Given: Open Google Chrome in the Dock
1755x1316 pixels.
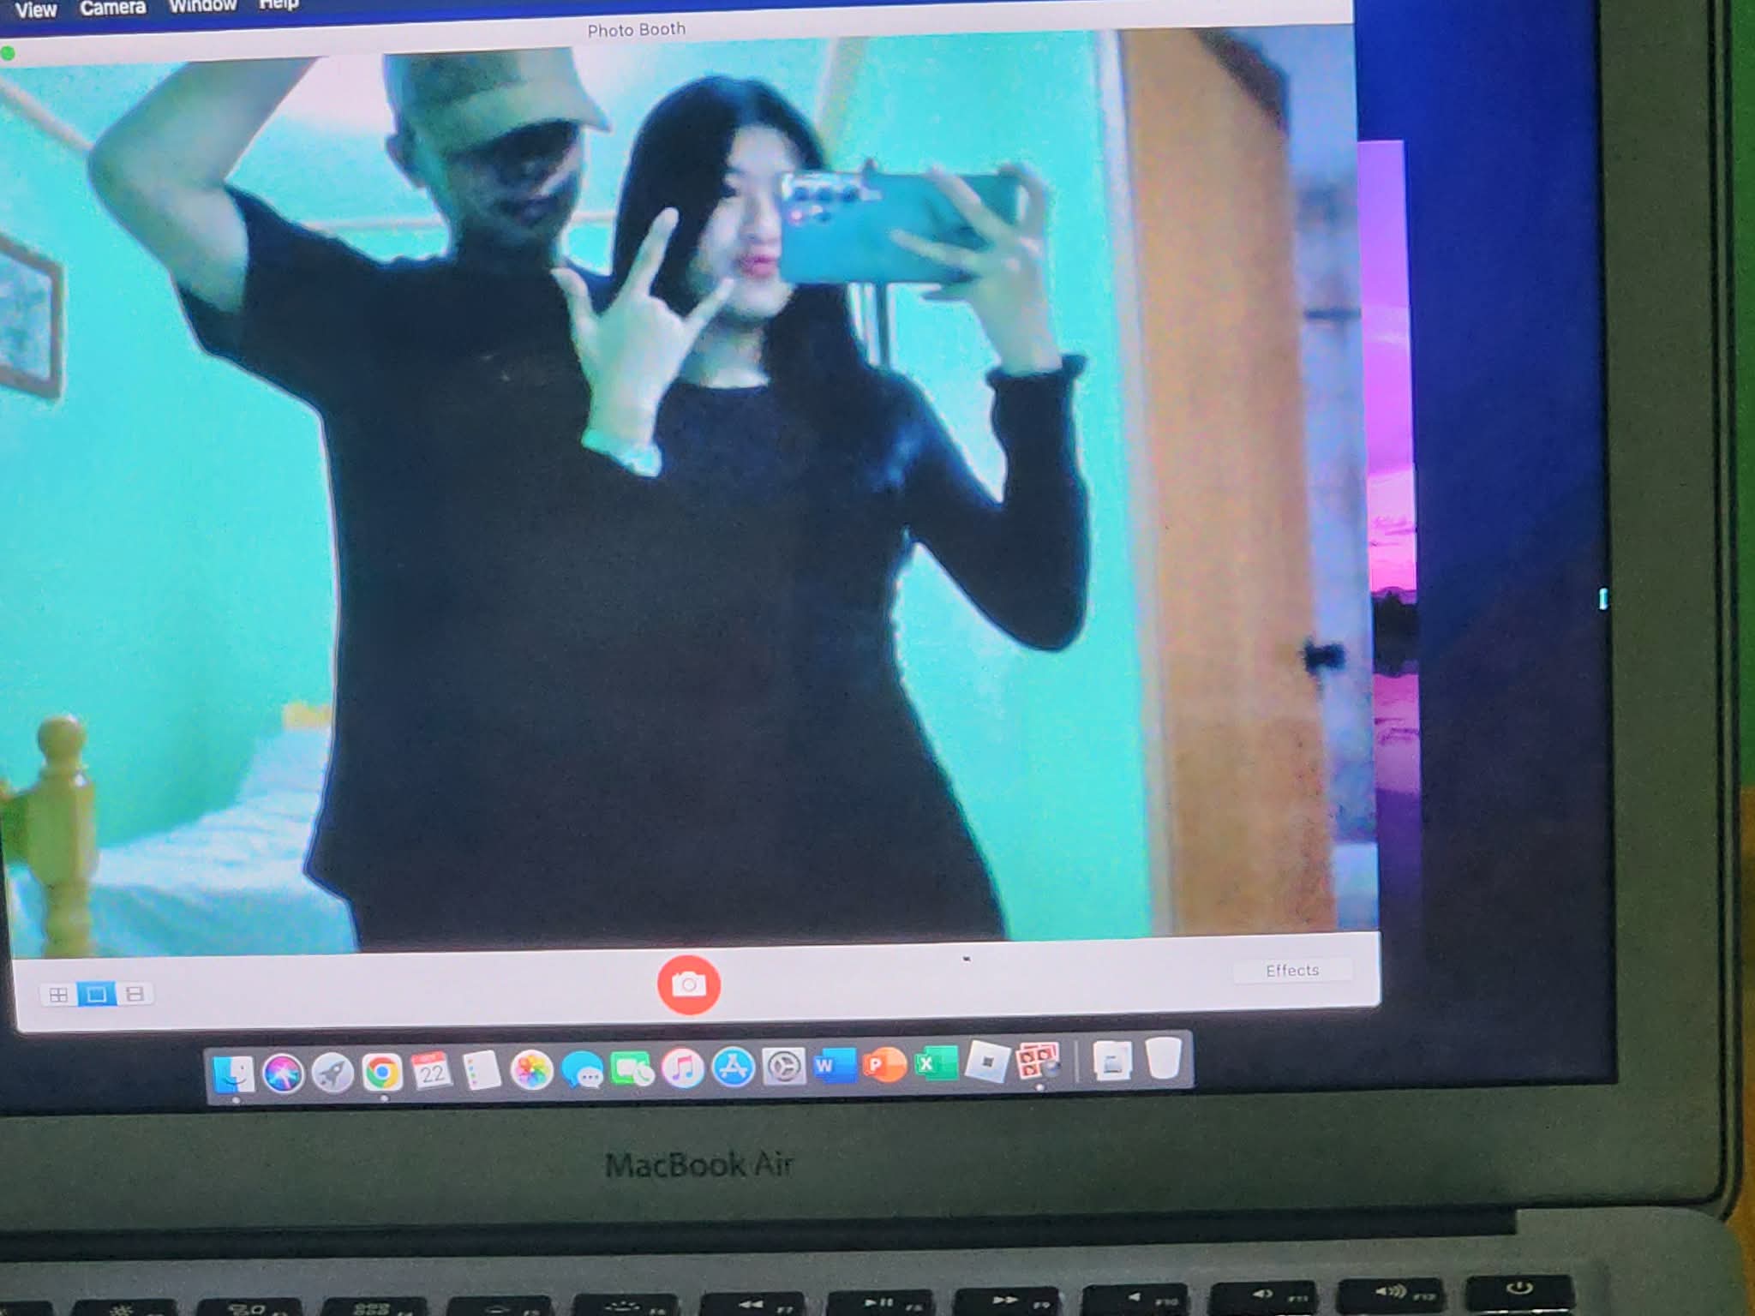Looking at the screenshot, I should pos(382,1072).
